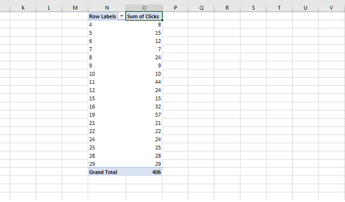Click row label 22 cell
This screenshot has width=345, height=202.
tap(107, 131)
